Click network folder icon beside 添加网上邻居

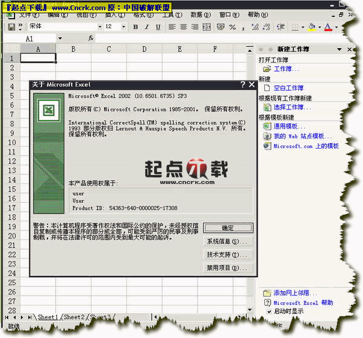tap(267, 293)
